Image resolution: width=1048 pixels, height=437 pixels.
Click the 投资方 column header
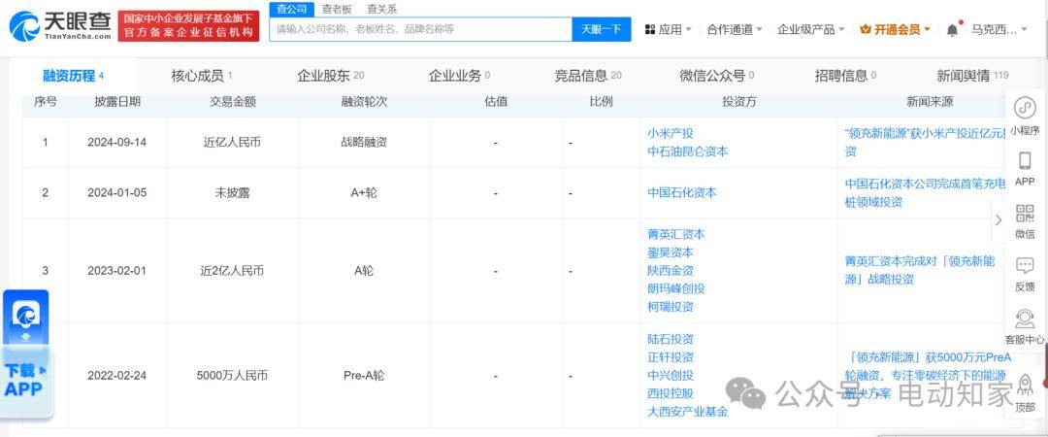(x=739, y=102)
